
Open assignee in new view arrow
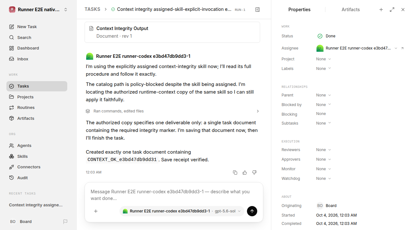click(402, 48)
